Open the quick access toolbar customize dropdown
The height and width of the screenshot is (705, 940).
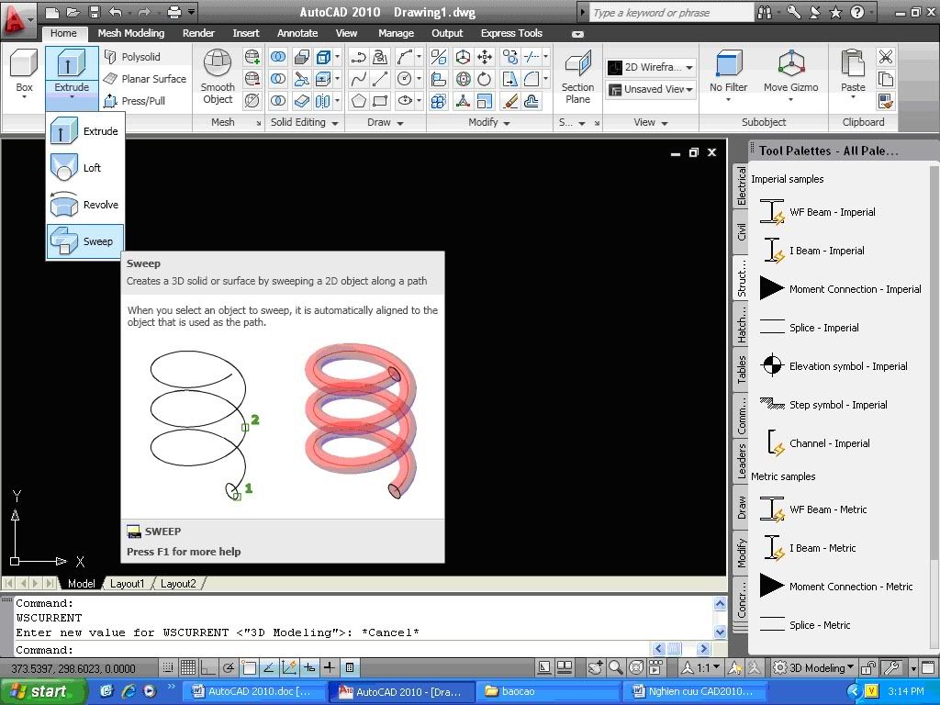pos(191,12)
